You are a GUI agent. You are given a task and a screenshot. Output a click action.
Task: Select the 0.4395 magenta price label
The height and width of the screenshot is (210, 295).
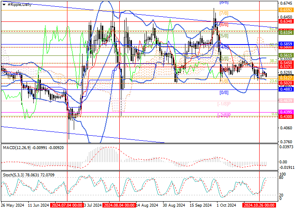(x=286, y=112)
